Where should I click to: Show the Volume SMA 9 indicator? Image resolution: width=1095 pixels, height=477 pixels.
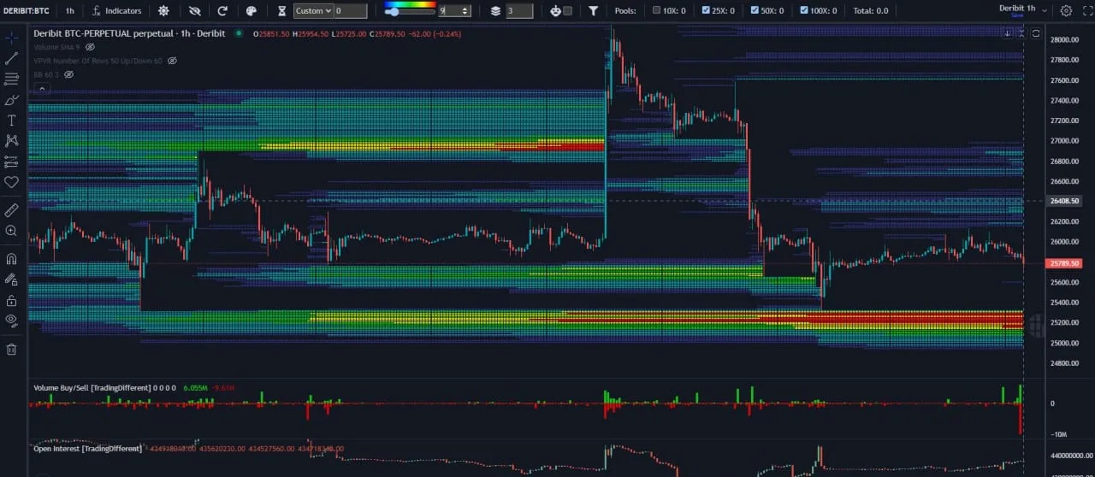click(x=90, y=47)
